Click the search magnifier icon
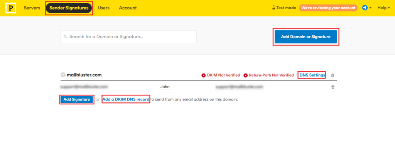Image resolution: width=395 pixels, height=152 pixels. click(x=66, y=37)
